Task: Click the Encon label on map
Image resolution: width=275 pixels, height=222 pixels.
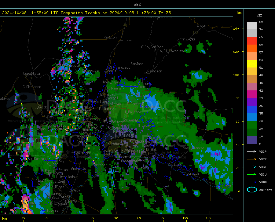Action: (x=201, y=25)
